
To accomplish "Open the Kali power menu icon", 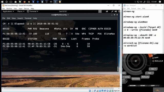I will click(119, 11).
